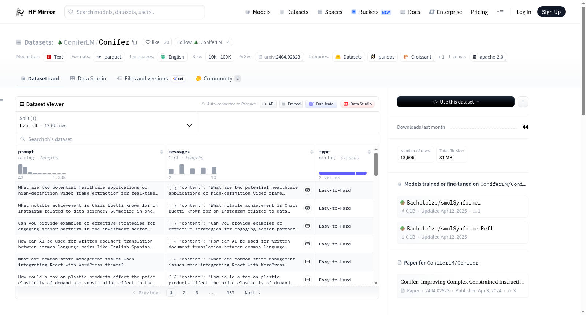Filter by the apache-2.0 license tag
This screenshot has width=586, height=315.
click(x=488, y=57)
